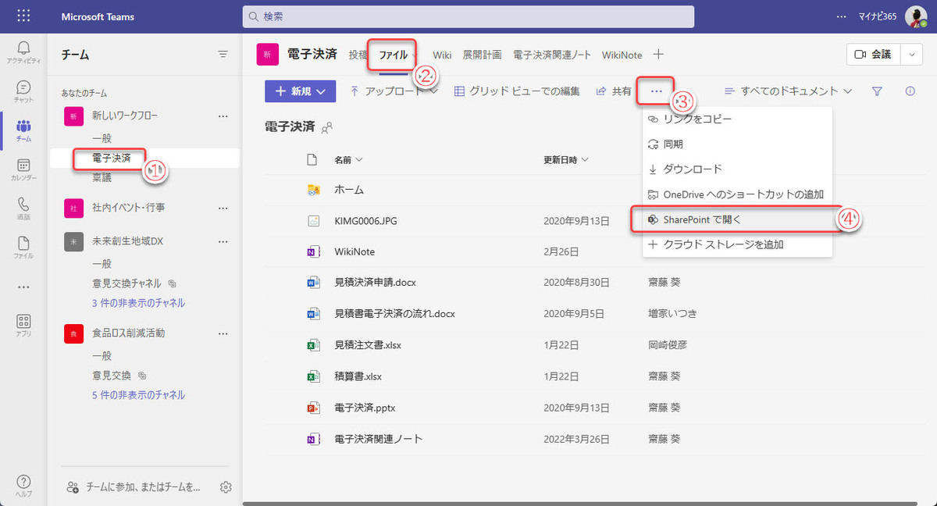Click the account profile avatar
937x506 pixels.
point(915,16)
